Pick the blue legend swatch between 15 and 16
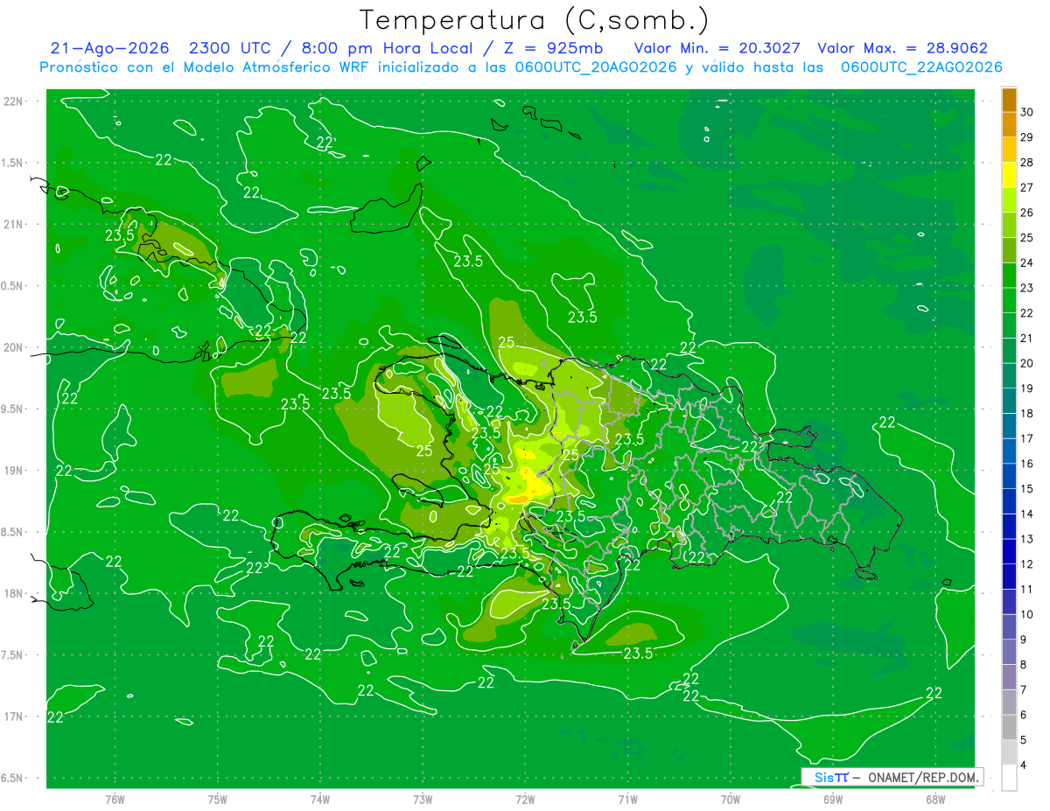Image resolution: width=1050 pixels, height=811 pixels. 1009,476
